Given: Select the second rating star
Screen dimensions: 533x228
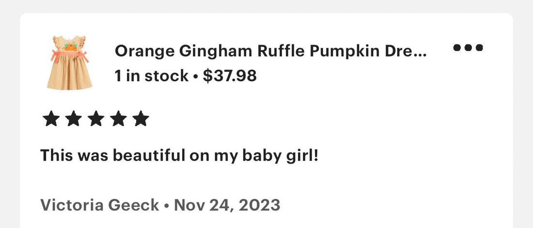Looking at the screenshot, I should click(x=74, y=119).
